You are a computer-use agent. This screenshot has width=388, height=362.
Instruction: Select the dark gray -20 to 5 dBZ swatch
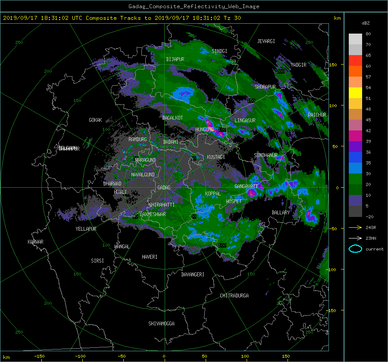pyautogui.click(x=355, y=211)
